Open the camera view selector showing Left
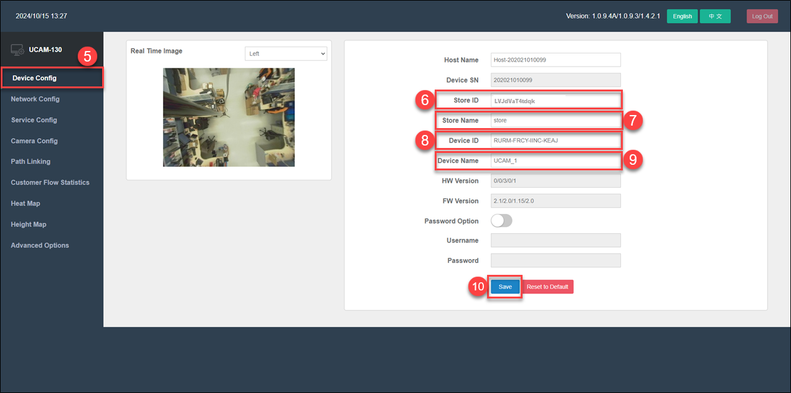Viewport: 791px width, 393px height. pyautogui.click(x=285, y=53)
